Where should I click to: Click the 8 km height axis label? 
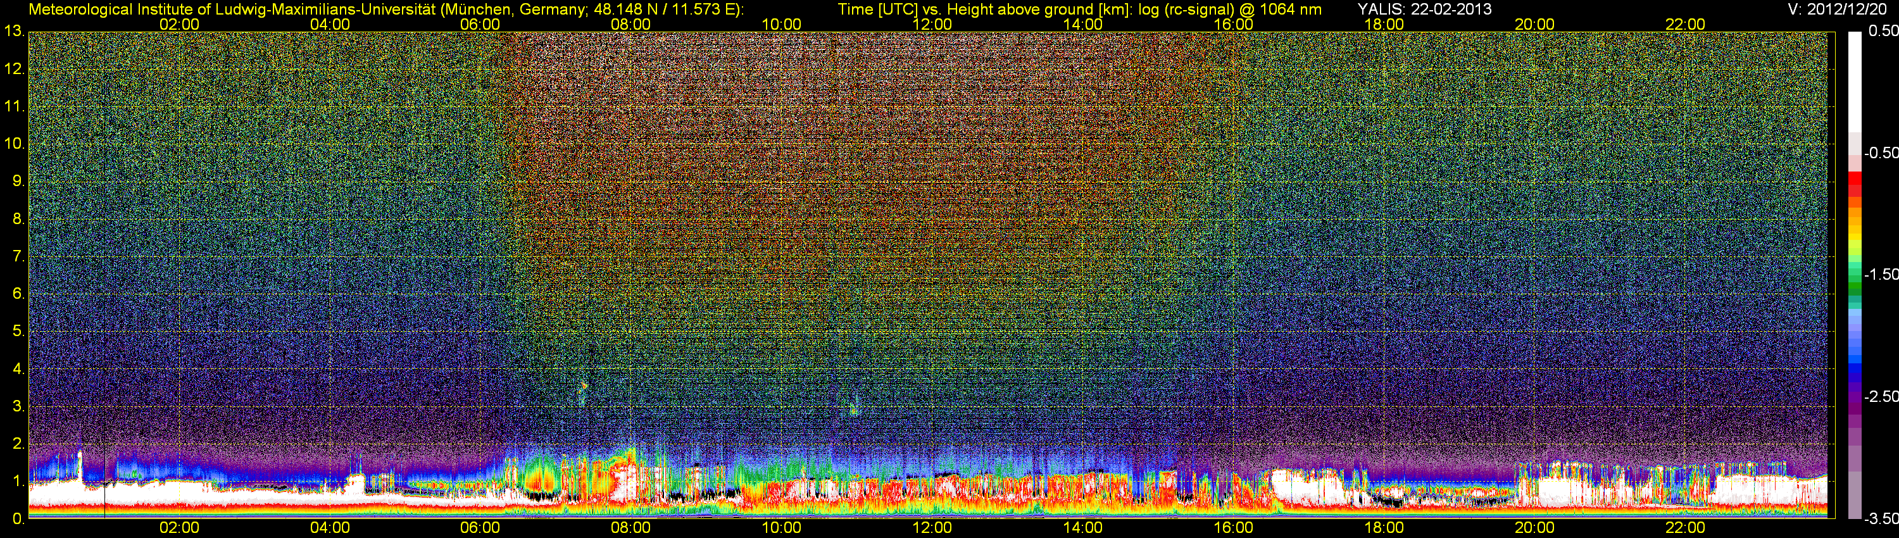(x=18, y=219)
